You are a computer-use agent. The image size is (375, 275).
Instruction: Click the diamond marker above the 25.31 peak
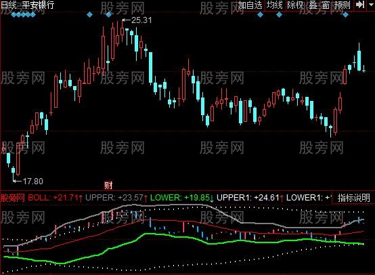click(x=108, y=15)
